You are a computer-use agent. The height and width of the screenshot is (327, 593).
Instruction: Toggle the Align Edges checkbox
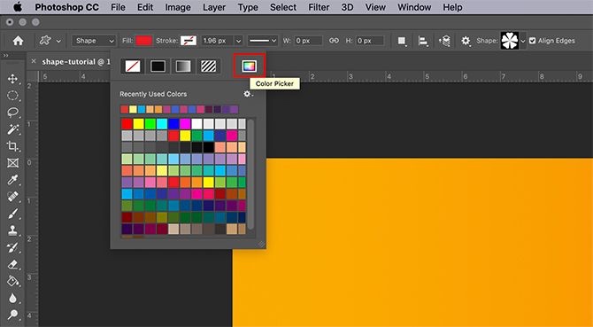(533, 41)
